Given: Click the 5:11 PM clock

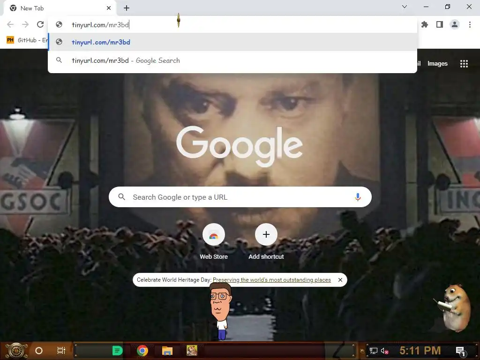Looking at the screenshot, I should point(420,351).
